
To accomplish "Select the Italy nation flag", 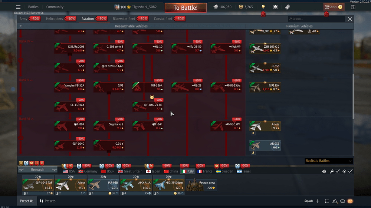I will [188, 171].
